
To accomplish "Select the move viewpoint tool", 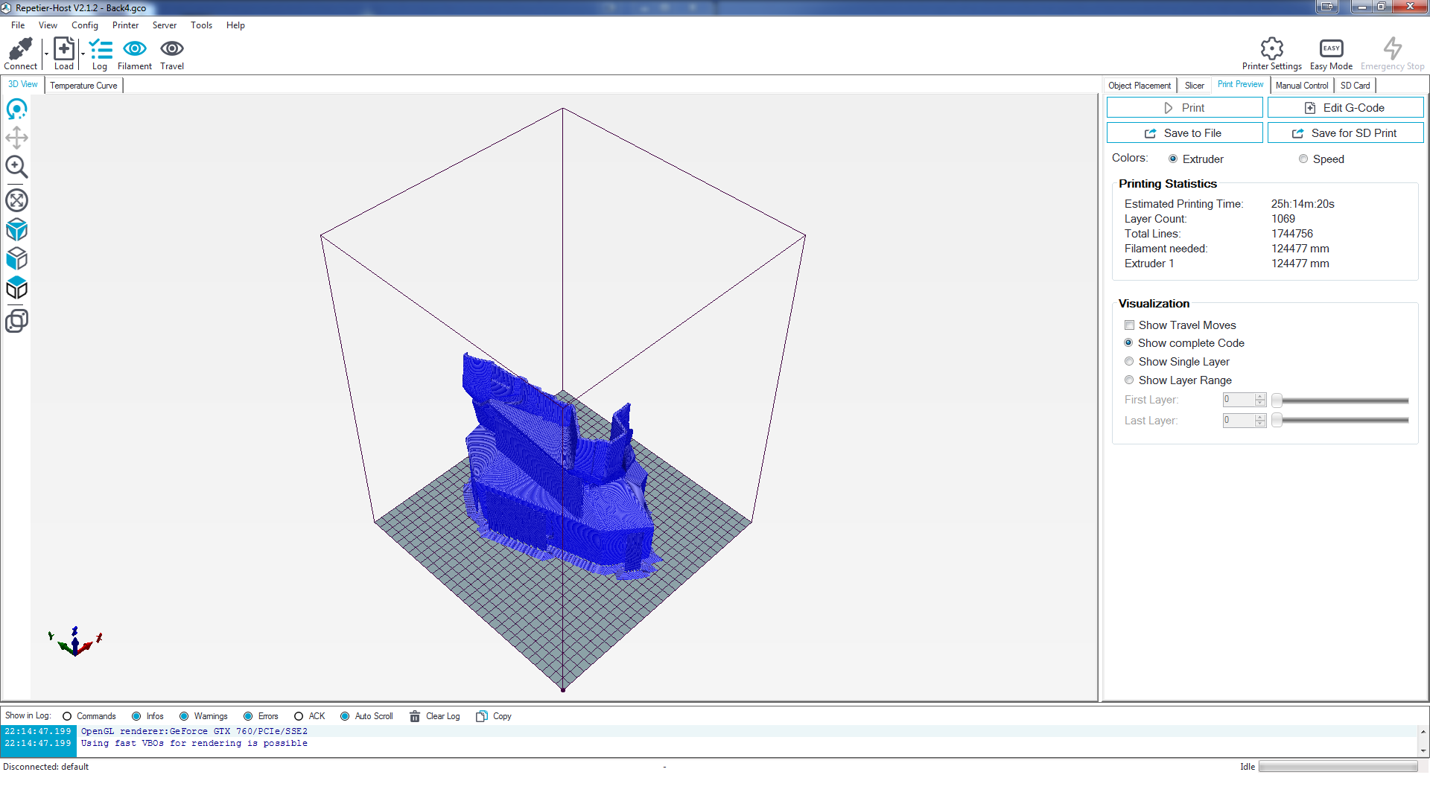I will point(16,138).
